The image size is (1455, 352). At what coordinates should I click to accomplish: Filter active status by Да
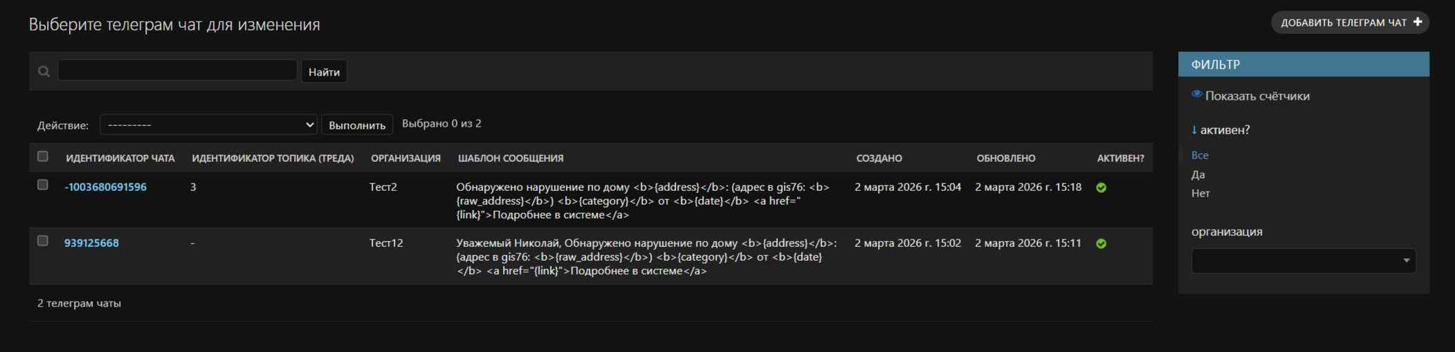tap(1198, 174)
